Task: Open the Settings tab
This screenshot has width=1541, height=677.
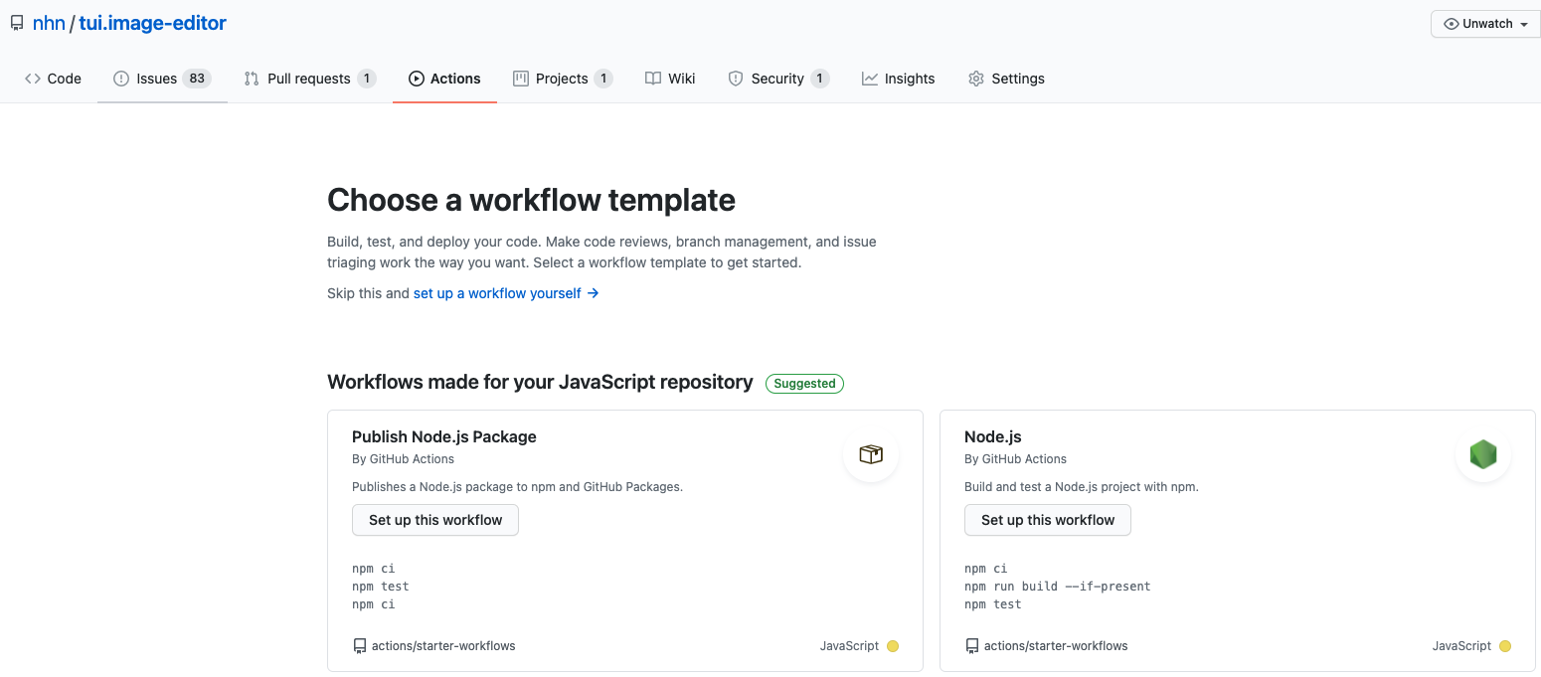Action: [1006, 79]
